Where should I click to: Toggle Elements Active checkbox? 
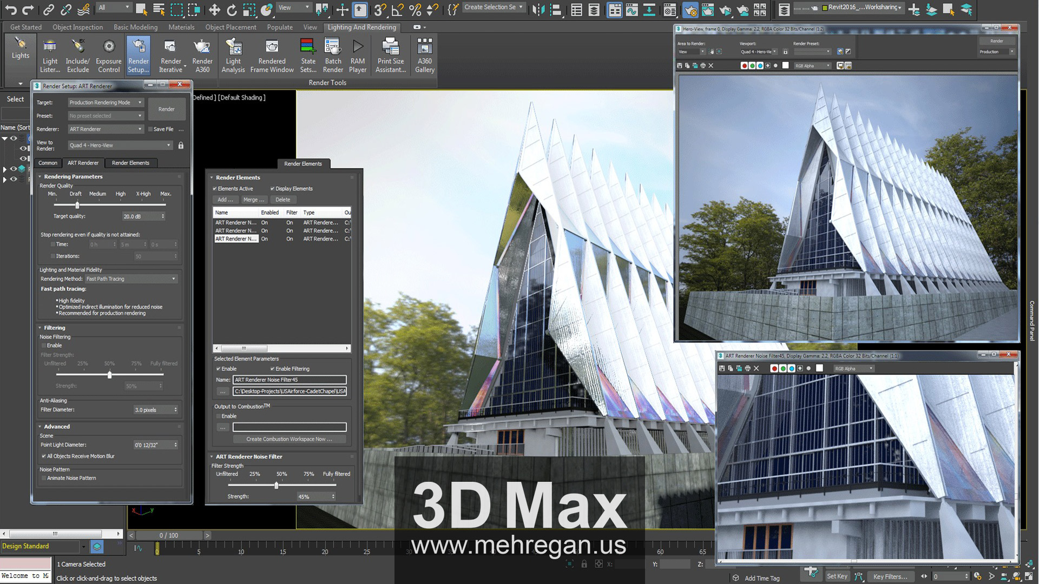215,189
